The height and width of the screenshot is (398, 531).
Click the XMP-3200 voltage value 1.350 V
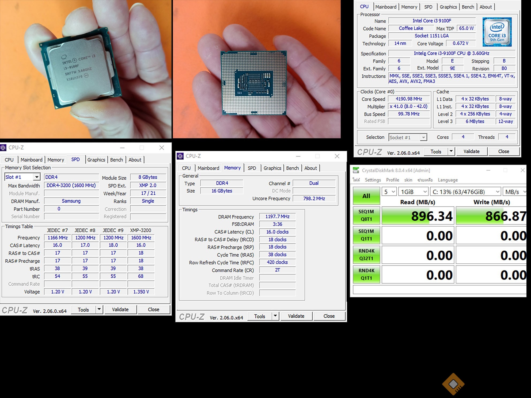141,292
